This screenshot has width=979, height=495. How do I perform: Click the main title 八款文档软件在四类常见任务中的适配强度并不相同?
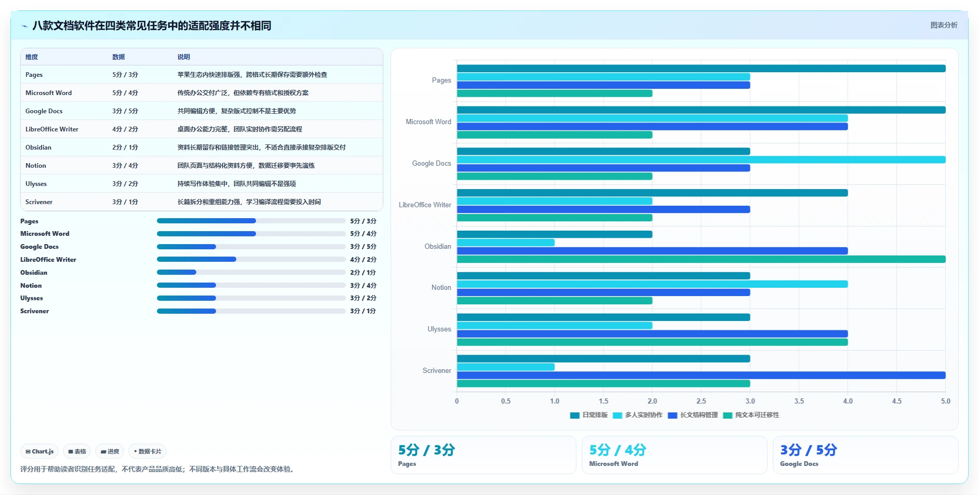pos(152,26)
